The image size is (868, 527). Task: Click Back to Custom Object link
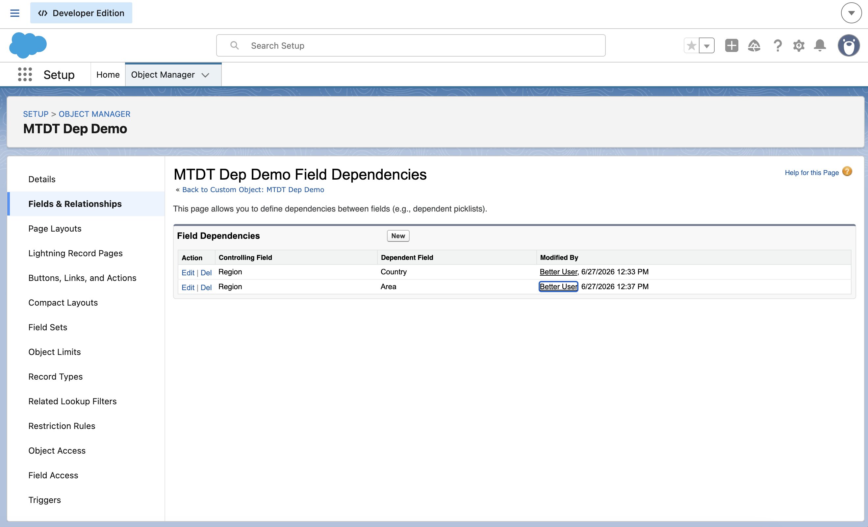click(253, 189)
